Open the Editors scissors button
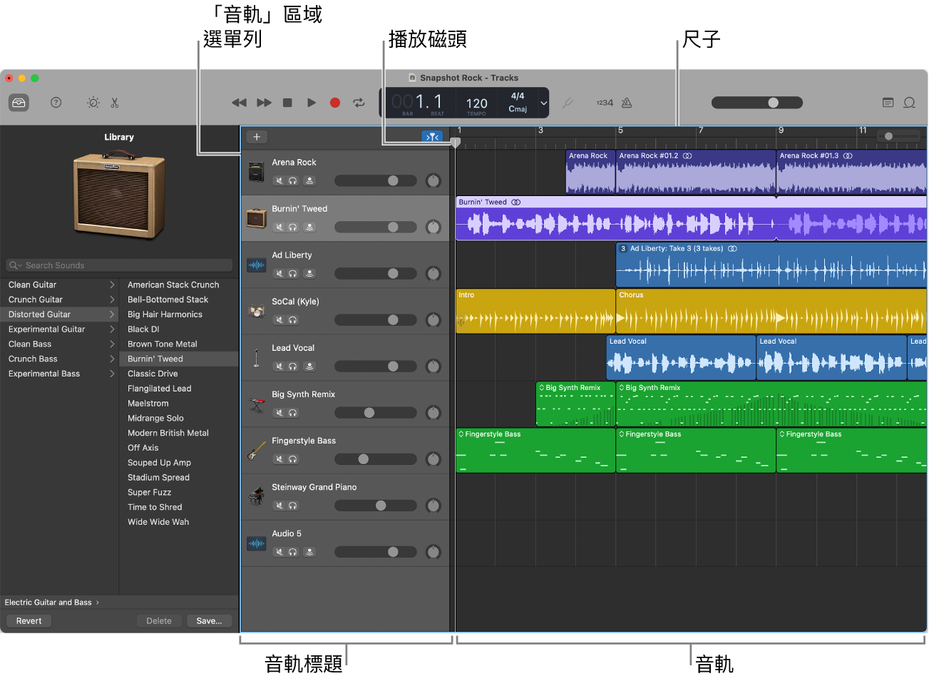Screen dimensions: 929x681 (x=115, y=103)
